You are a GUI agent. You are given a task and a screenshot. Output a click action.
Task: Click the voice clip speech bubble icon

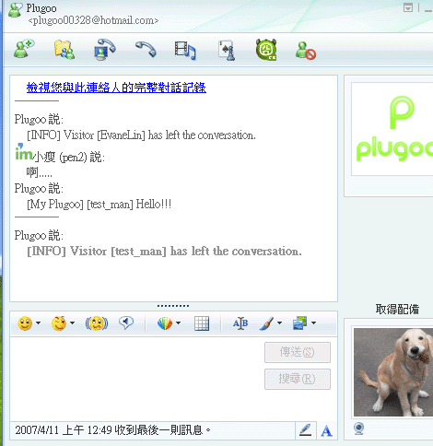pyautogui.click(x=126, y=323)
